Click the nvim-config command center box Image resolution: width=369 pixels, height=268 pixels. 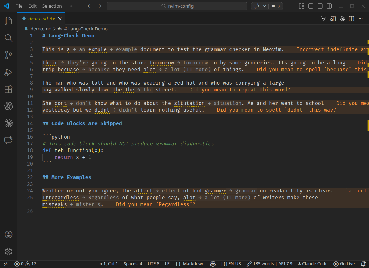tap(177, 6)
